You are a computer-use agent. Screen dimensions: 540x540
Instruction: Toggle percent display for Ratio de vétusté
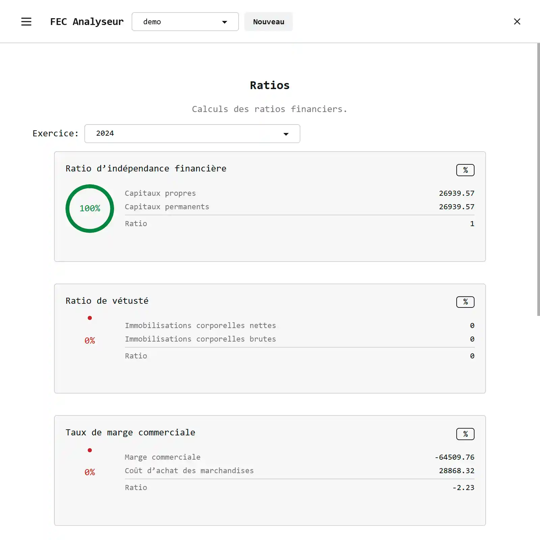[x=465, y=302]
